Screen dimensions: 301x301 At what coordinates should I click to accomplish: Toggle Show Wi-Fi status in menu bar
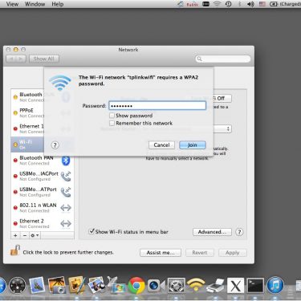pyautogui.click(x=92, y=231)
